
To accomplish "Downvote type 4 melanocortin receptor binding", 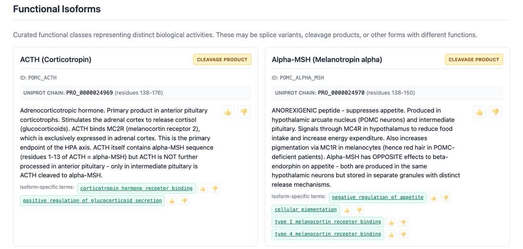I will pos(403,235).
